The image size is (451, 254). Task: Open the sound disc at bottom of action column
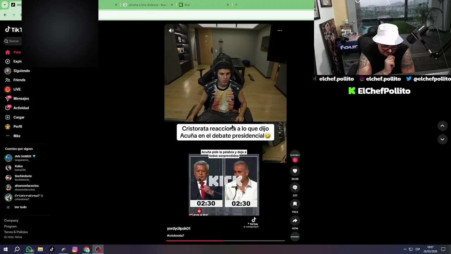click(295, 237)
